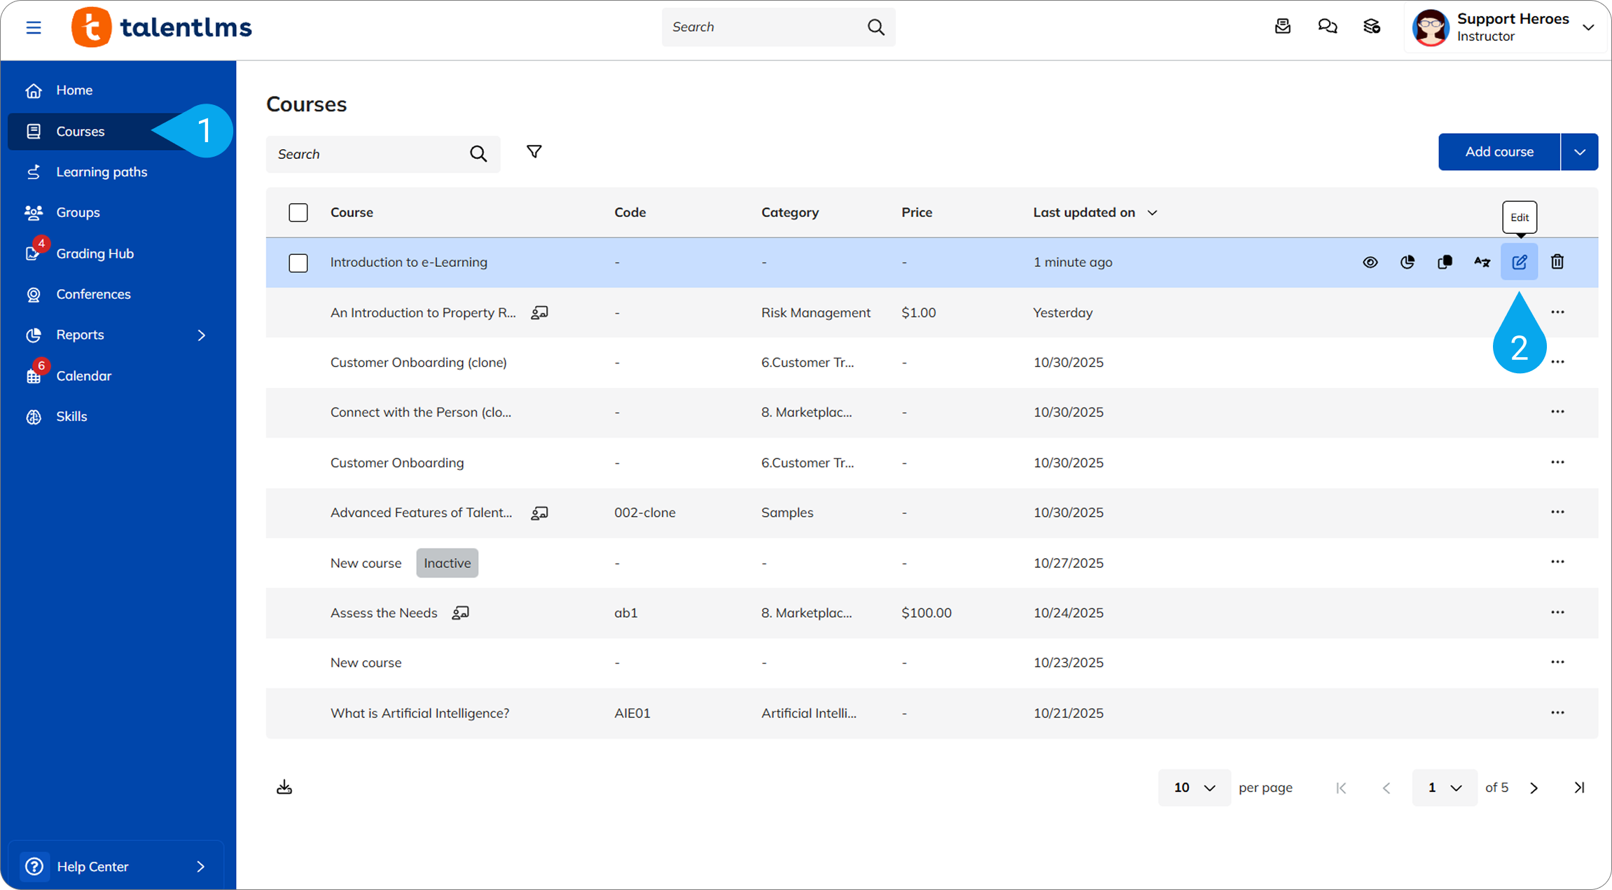Click the translate icon in highlighted row
Screen dimensions: 1612x890
[1482, 262]
